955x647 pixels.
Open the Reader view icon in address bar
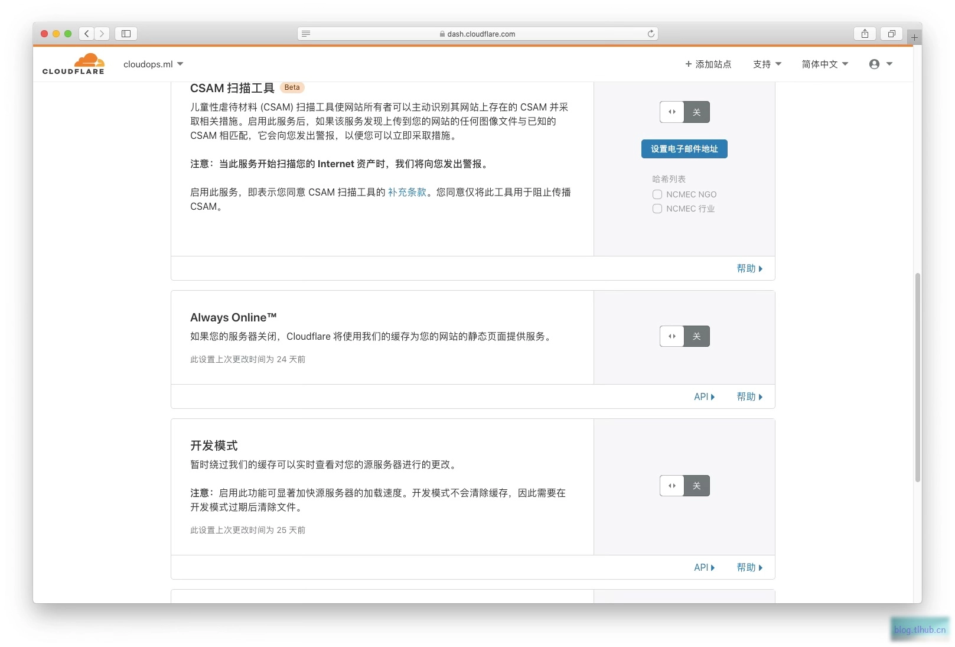click(306, 34)
